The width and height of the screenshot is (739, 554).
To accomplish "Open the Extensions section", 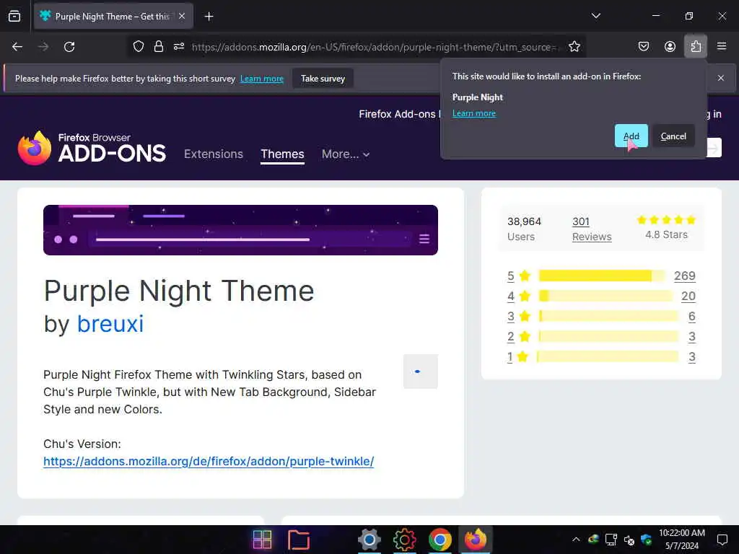I will (214, 154).
